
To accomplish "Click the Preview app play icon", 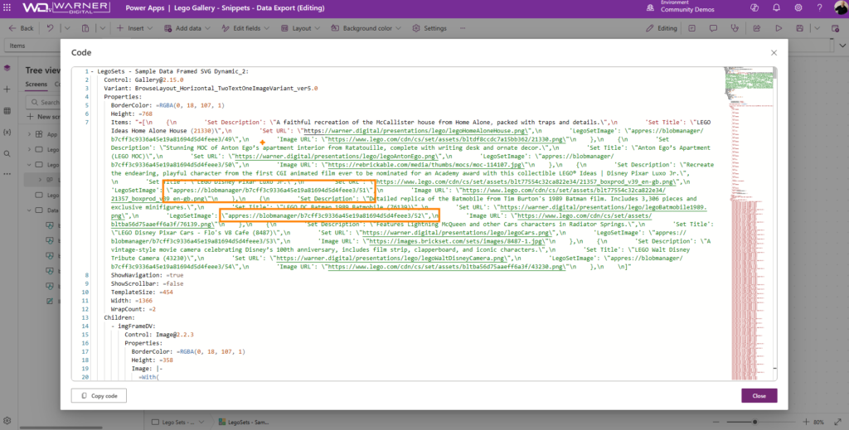I will [779, 28].
